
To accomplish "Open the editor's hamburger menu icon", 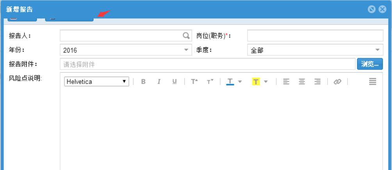I will 372,82.
